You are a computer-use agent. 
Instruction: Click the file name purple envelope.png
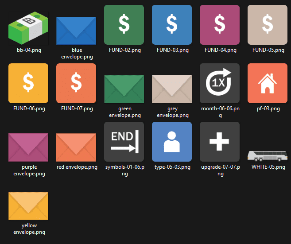[29, 170]
